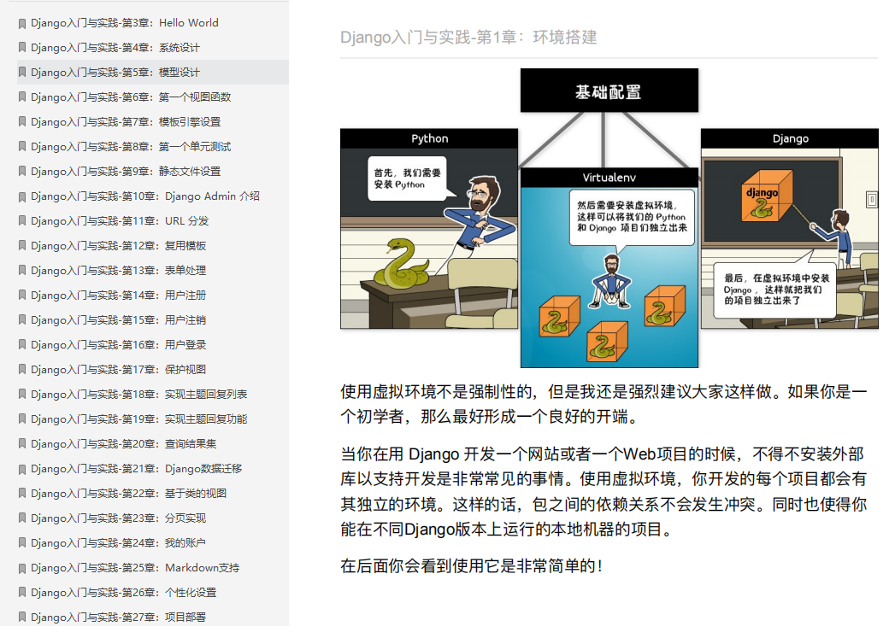Select bookmark 第13章: 表单处理
The image size is (895, 644).
click(x=118, y=271)
